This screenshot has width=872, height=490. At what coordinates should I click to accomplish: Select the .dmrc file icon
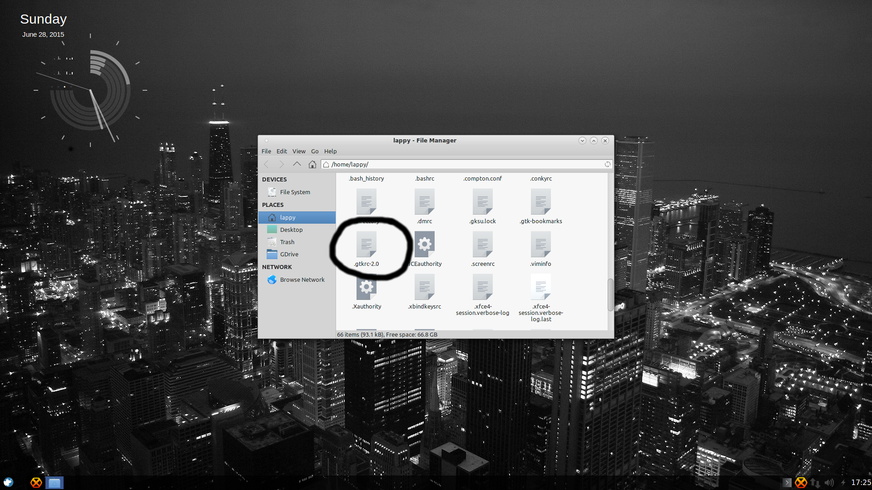(x=425, y=201)
